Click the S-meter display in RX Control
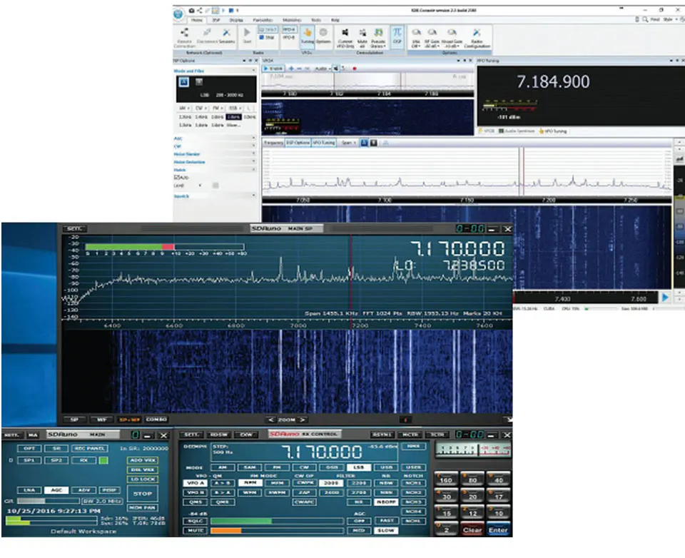The image size is (685, 558). [x=472, y=450]
